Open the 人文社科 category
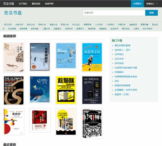 coord(99,25)
